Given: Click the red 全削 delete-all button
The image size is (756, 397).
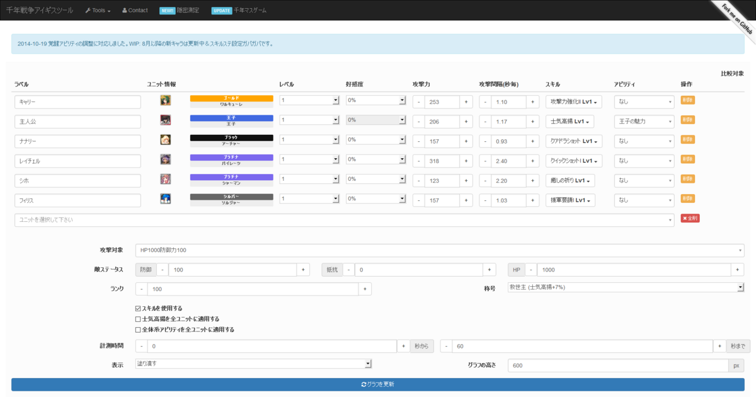Looking at the screenshot, I should 690,218.
